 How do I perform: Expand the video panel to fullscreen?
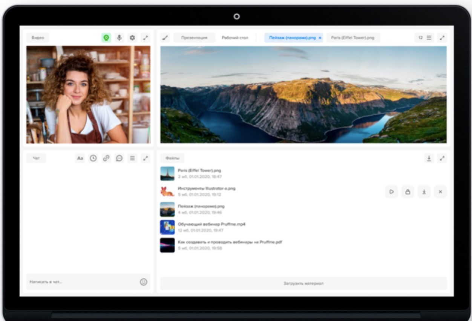(145, 38)
